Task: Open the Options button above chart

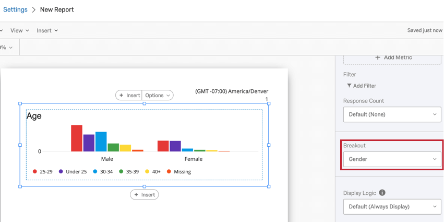Action: pos(158,95)
